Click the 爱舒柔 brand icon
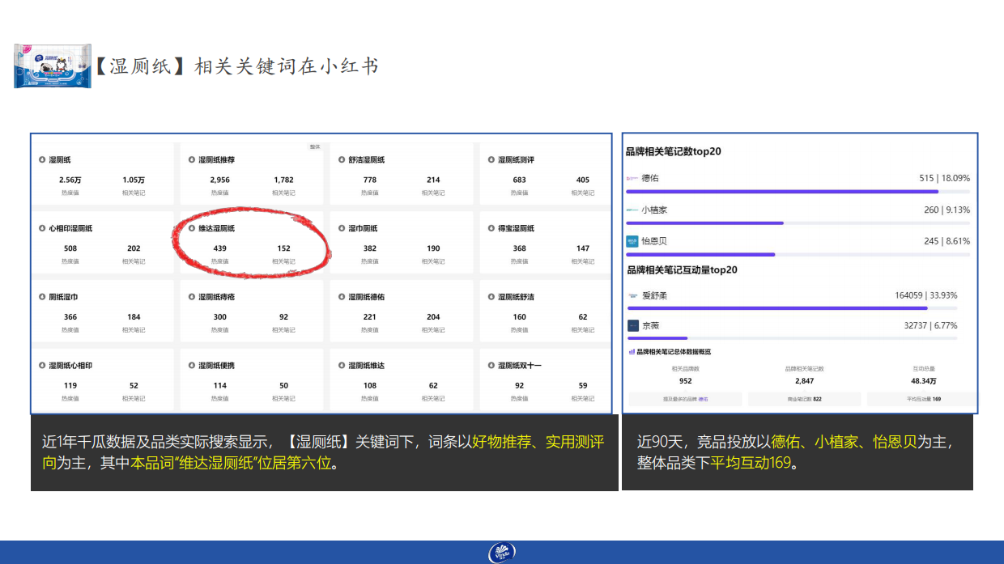Viewport: 1004px width, 564px height. [x=631, y=297]
